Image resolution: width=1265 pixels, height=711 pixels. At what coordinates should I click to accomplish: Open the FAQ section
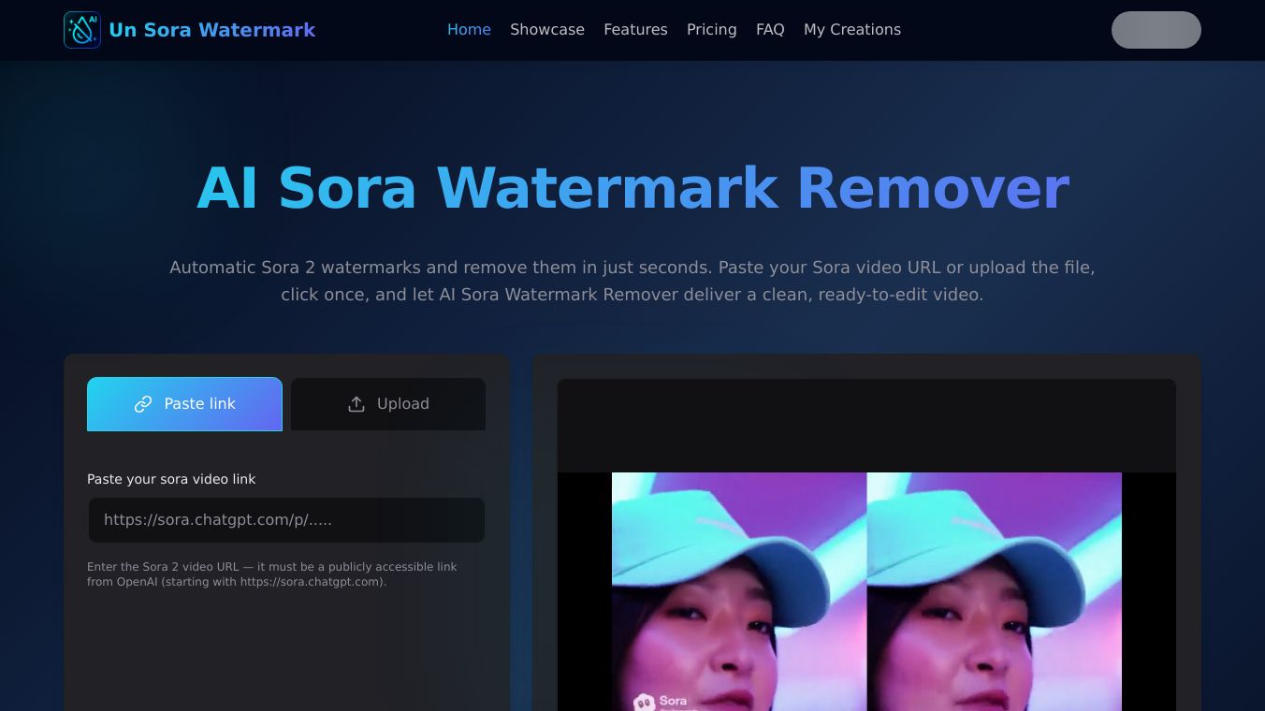pyautogui.click(x=770, y=29)
